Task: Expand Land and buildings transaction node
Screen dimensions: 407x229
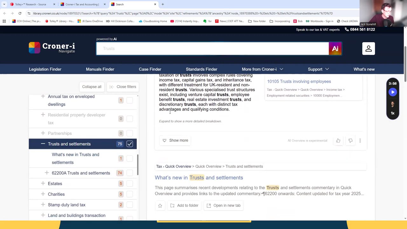Action: tap(43, 215)
